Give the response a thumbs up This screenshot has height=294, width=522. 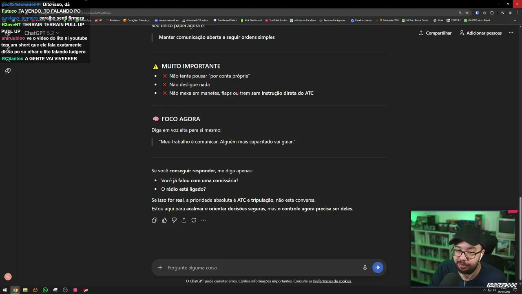point(164,220)
